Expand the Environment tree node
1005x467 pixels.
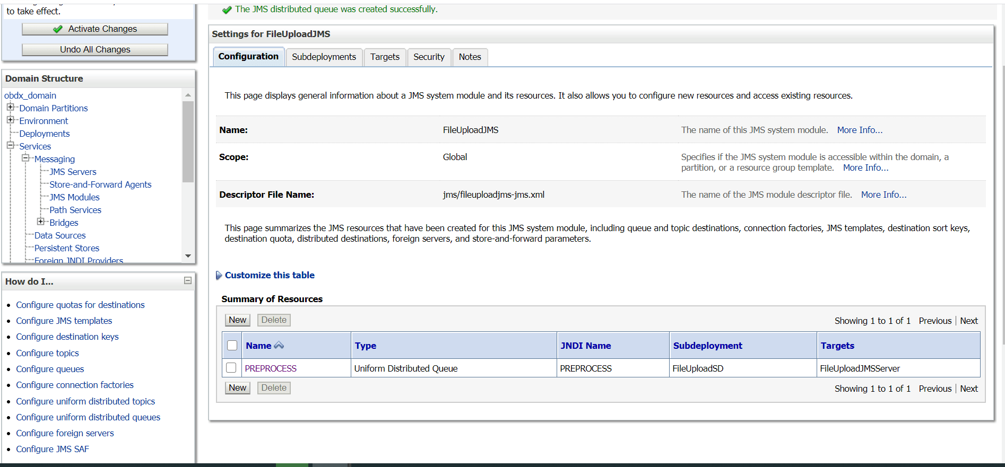(x=10, y=120)
